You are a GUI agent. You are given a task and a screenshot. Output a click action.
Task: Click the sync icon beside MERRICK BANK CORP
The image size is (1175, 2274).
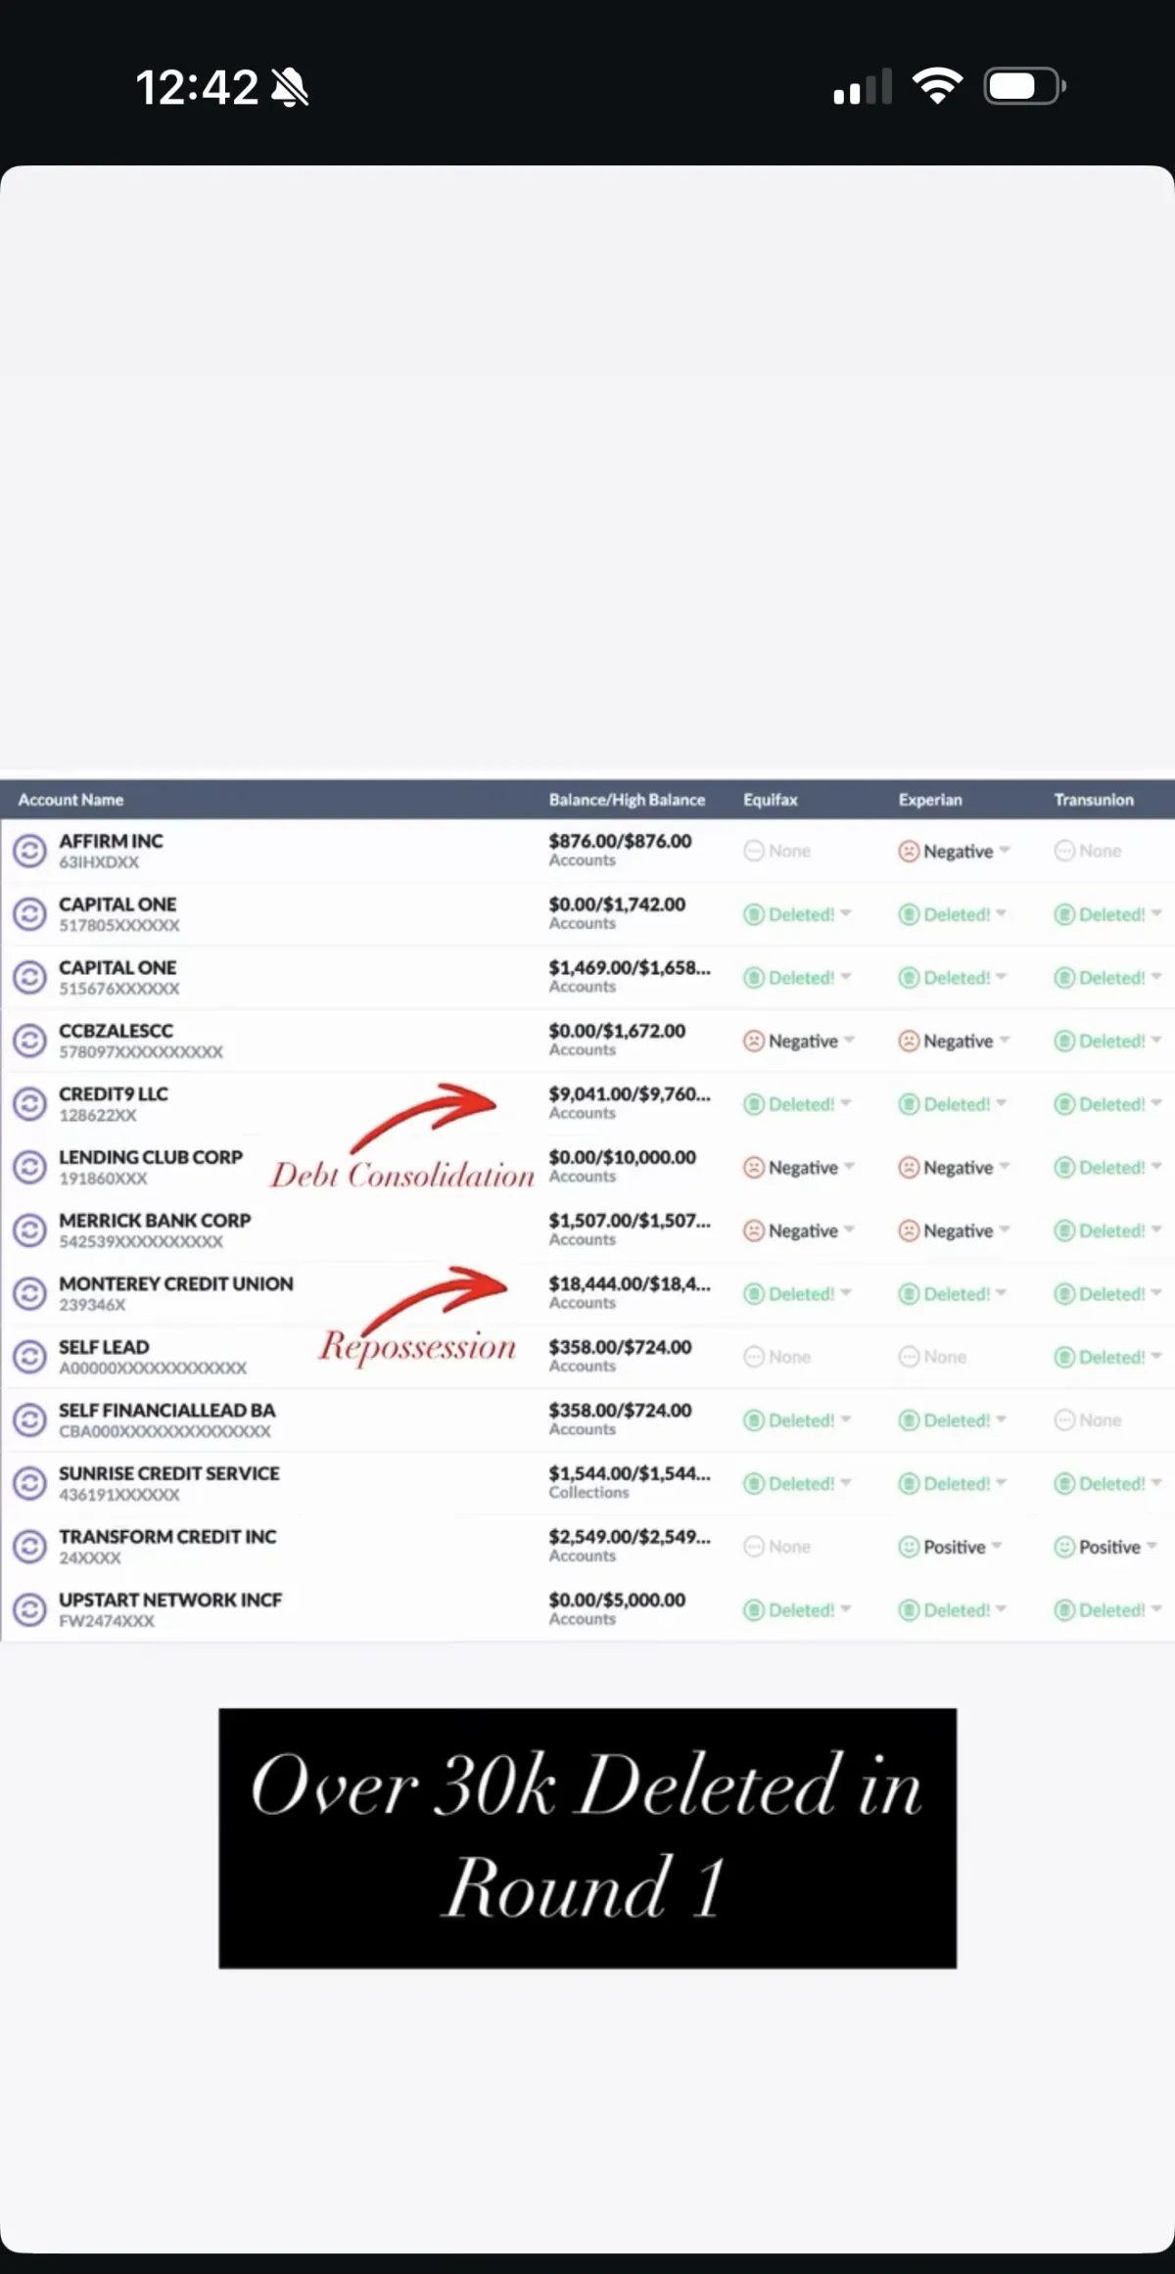[29, 1230]
